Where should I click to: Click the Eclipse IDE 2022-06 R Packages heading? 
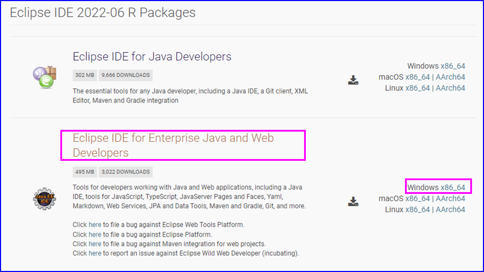[x=103, y=13]
